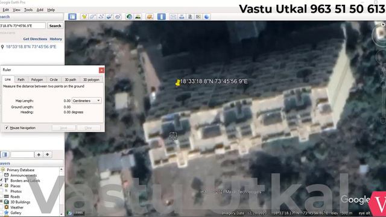The width and height of the screenshot is (386, 217).
Task: Click the Announcements envelope icon
Action: [7, 175]
